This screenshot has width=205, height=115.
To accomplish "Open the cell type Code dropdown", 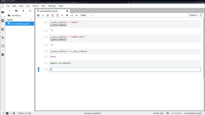I will (x=87, y=15).
